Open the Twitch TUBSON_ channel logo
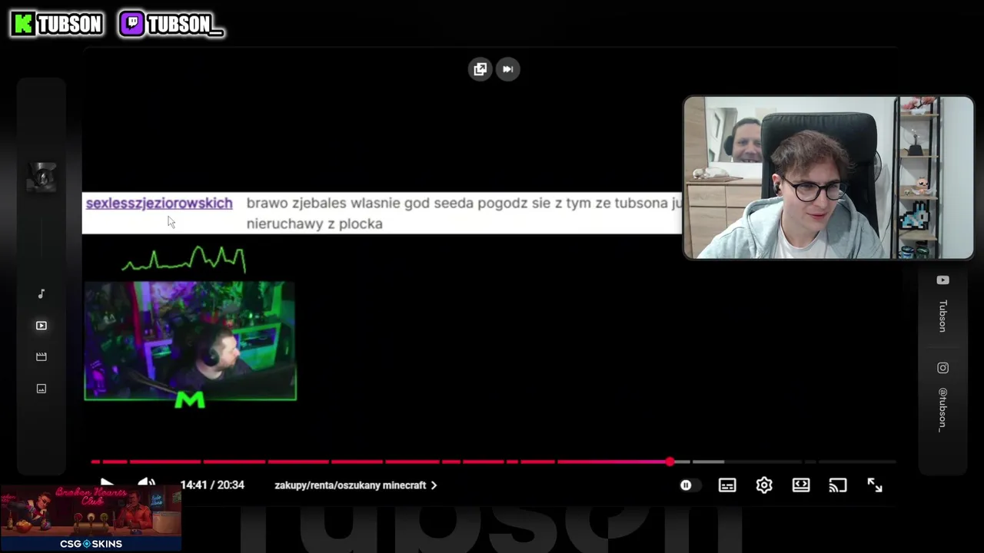Screen dimensions: 984x553 [x=171, y=24]
